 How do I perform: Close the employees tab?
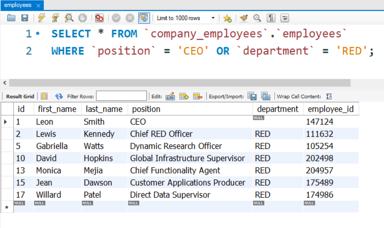click(x=39, y=5)
